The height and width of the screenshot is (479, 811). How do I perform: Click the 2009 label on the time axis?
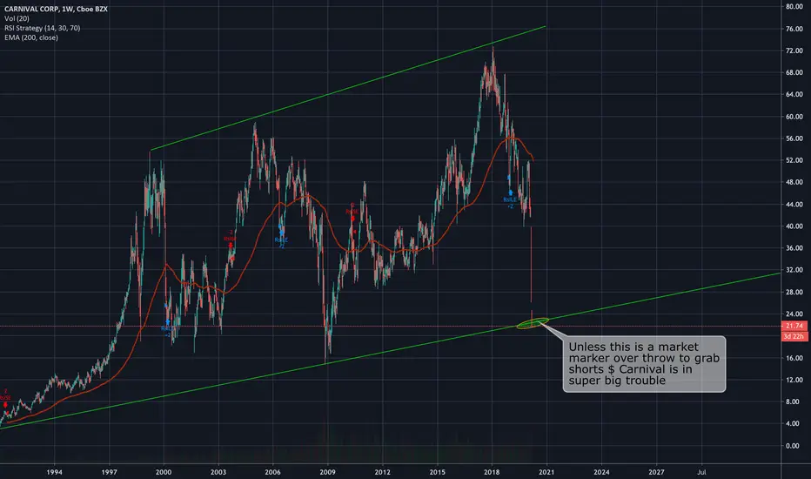[327, 472]
